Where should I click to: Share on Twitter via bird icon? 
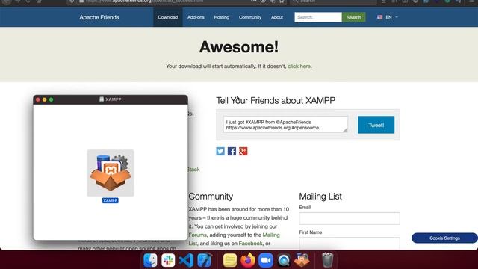coord(220,151)
